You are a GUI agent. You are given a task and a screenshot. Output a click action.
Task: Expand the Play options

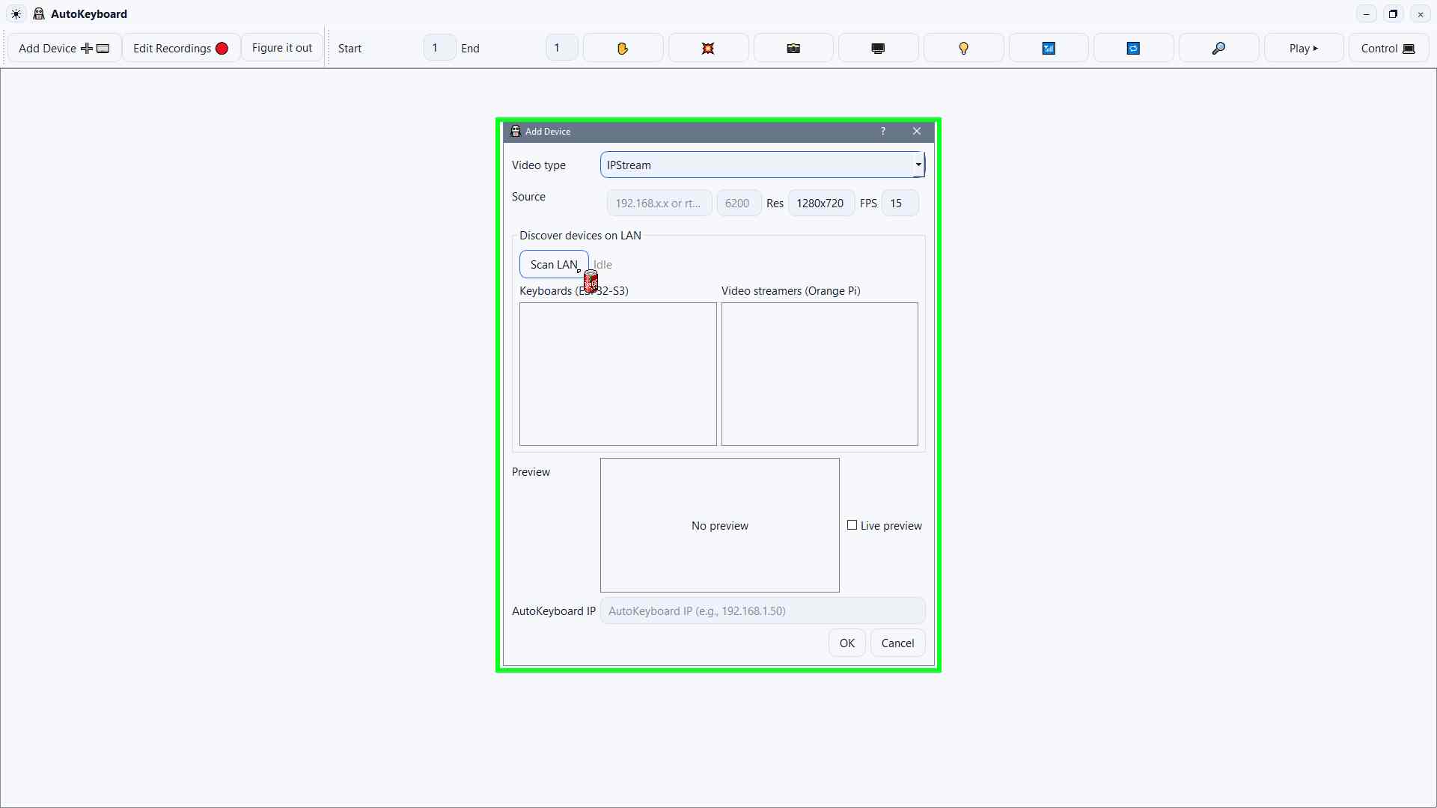coord(1303,47)
